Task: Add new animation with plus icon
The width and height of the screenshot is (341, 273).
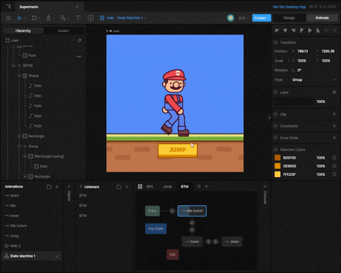Action: [x=57, y=187]
